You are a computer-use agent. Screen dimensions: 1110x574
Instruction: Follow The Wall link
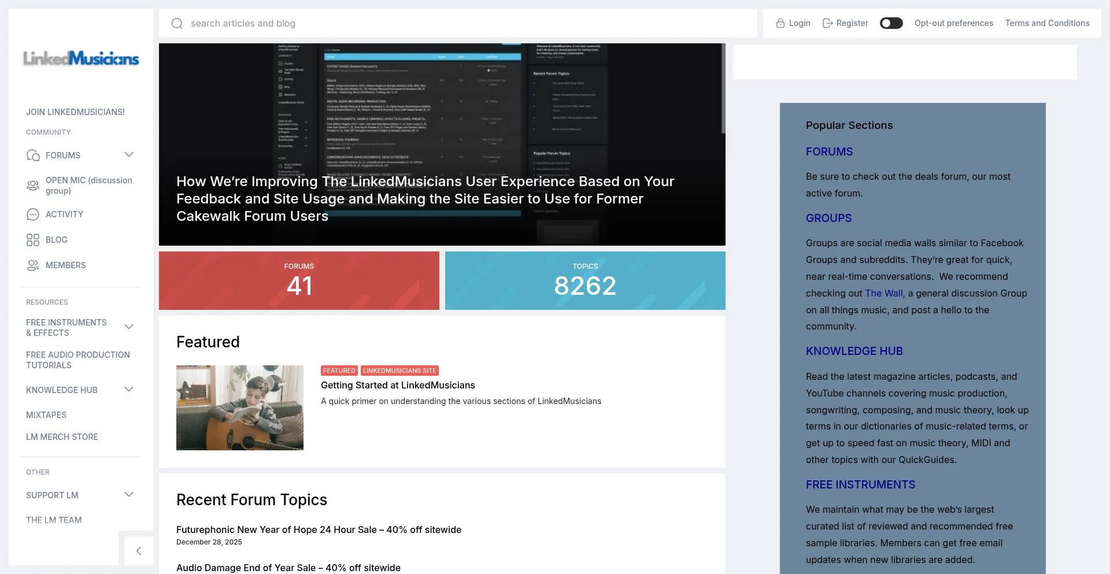883,293
